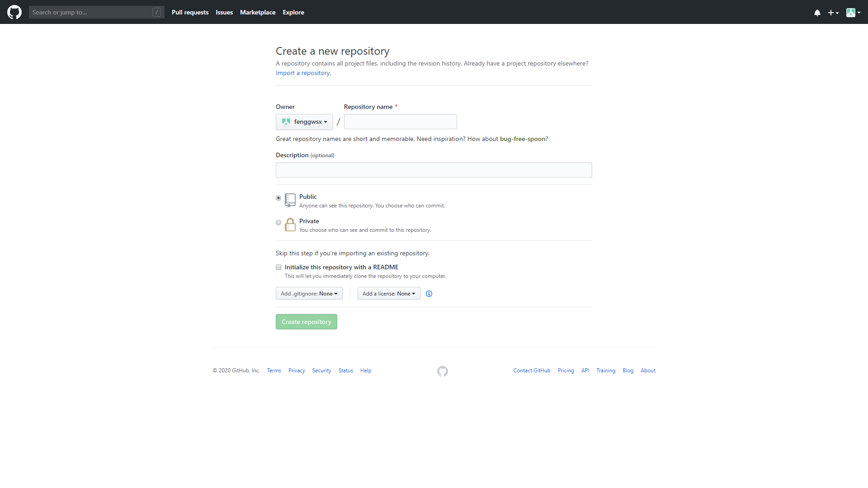Click the private repository lock icon
This screenshot has width=868, height=488.
(x=290, y=225)
